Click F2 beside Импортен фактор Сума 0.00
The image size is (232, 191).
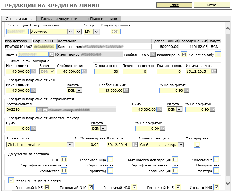(33, 128)
